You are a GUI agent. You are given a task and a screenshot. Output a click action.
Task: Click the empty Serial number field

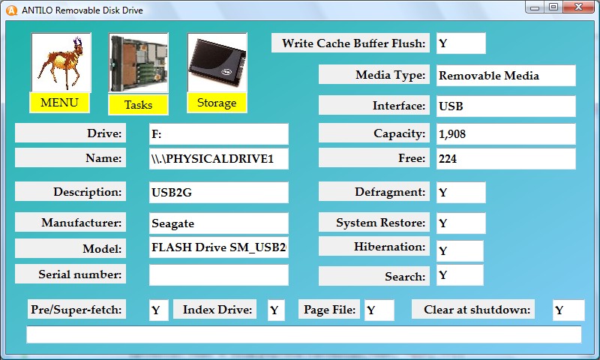tap(218, 274)
